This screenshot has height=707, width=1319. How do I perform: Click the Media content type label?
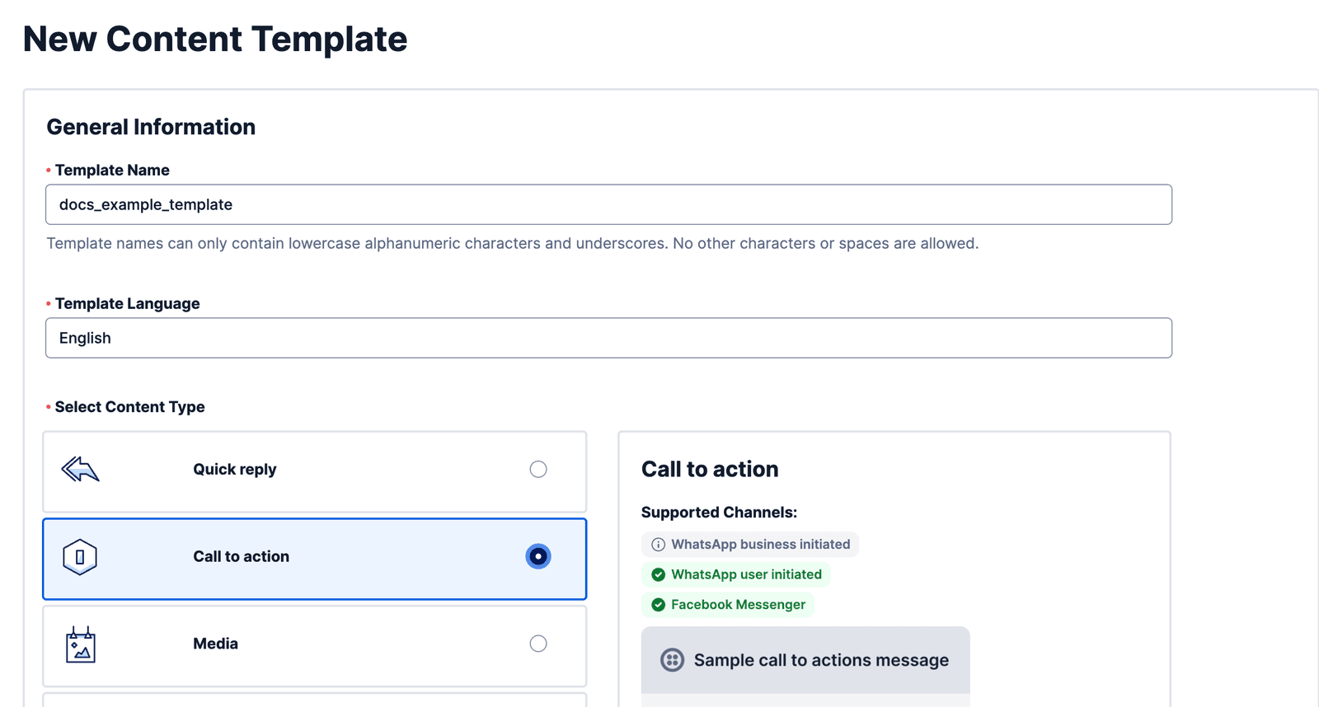[x=216, y=644]
